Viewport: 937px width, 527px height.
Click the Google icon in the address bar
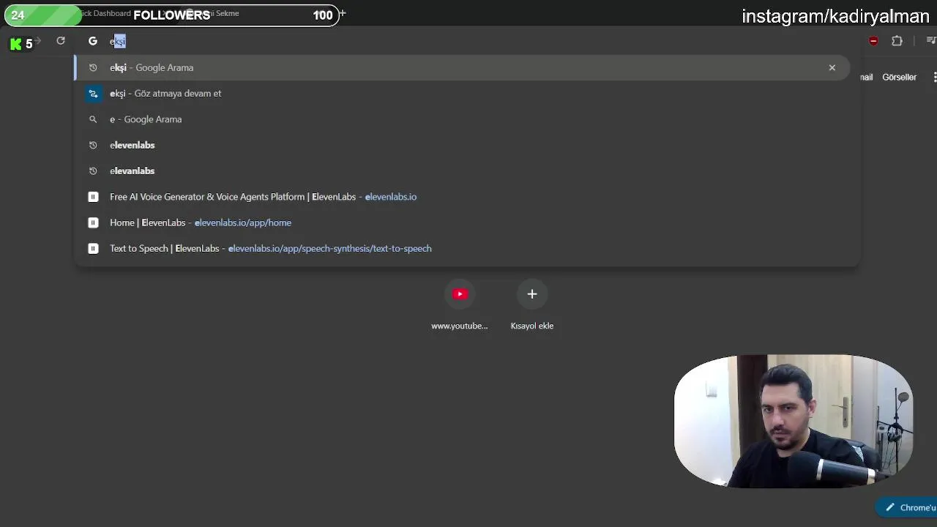click(93, 41)
